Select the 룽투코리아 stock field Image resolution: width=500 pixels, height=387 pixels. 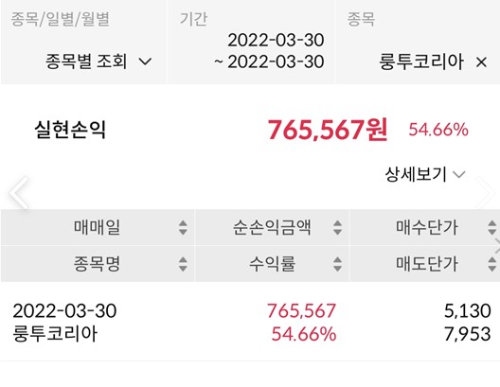tap(418, 42)
